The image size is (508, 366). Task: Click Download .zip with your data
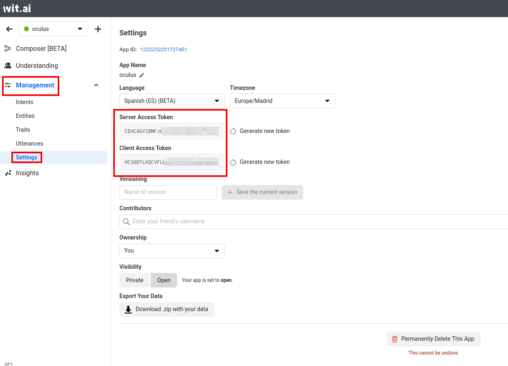(167, 309)
